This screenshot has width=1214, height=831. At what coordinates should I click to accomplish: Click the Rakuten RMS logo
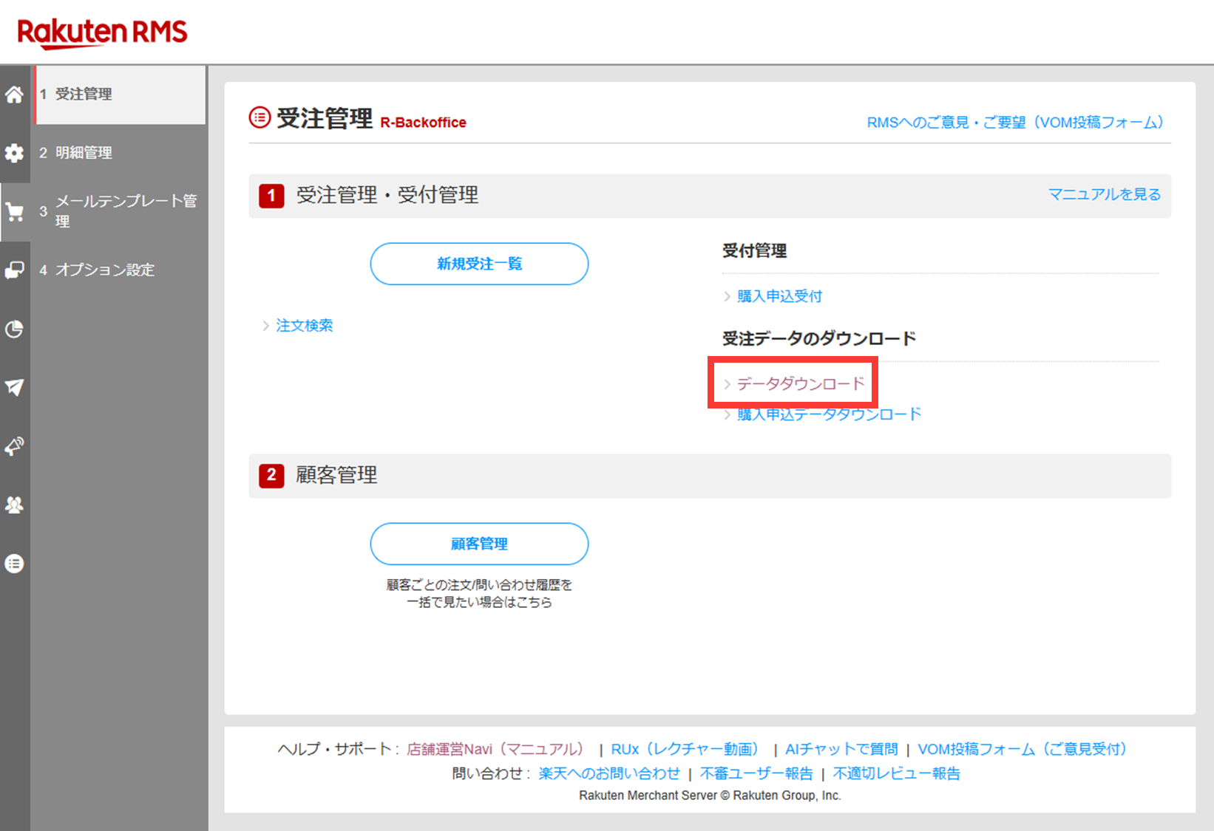[x=102, y=33]
